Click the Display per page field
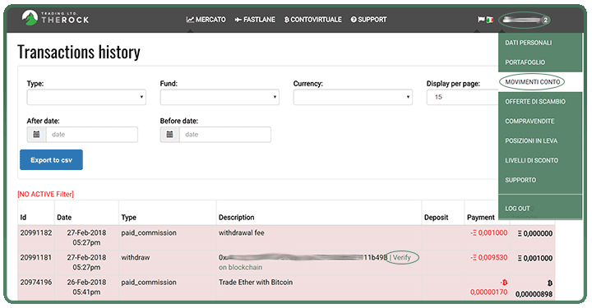 (x=463, y=97)
